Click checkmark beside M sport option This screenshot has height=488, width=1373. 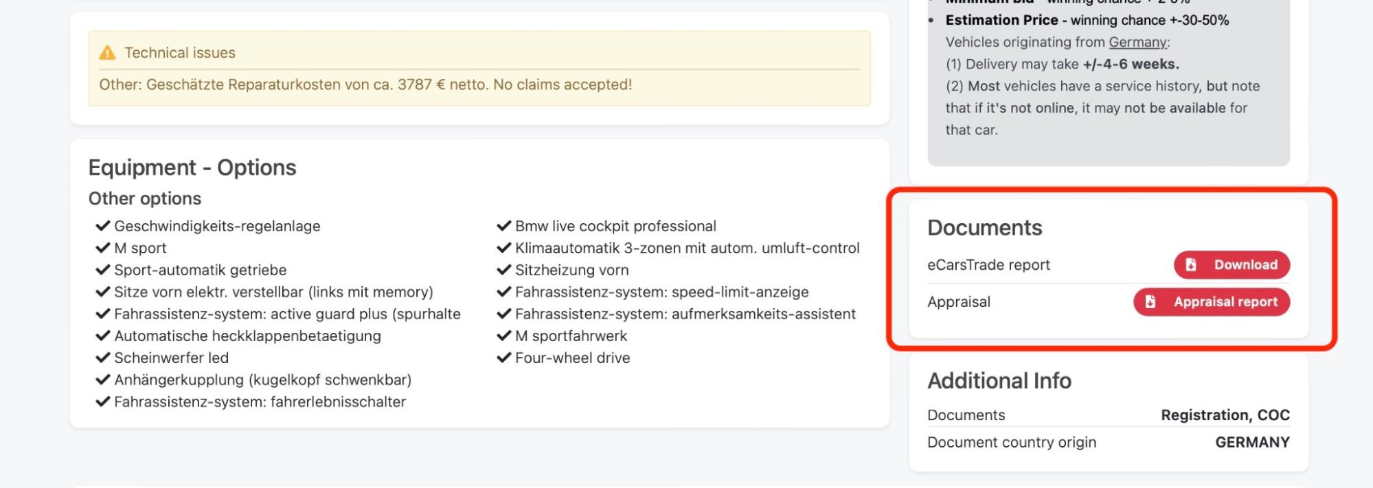(103, 248)
